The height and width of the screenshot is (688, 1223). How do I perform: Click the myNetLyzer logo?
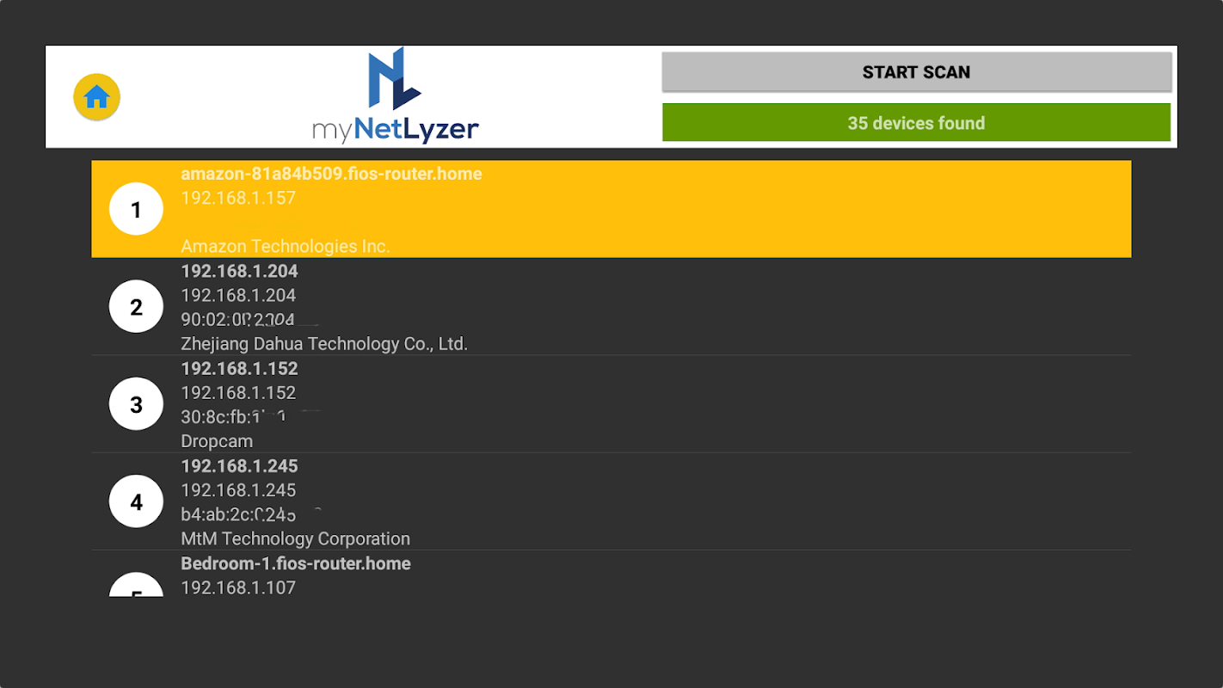396,96
